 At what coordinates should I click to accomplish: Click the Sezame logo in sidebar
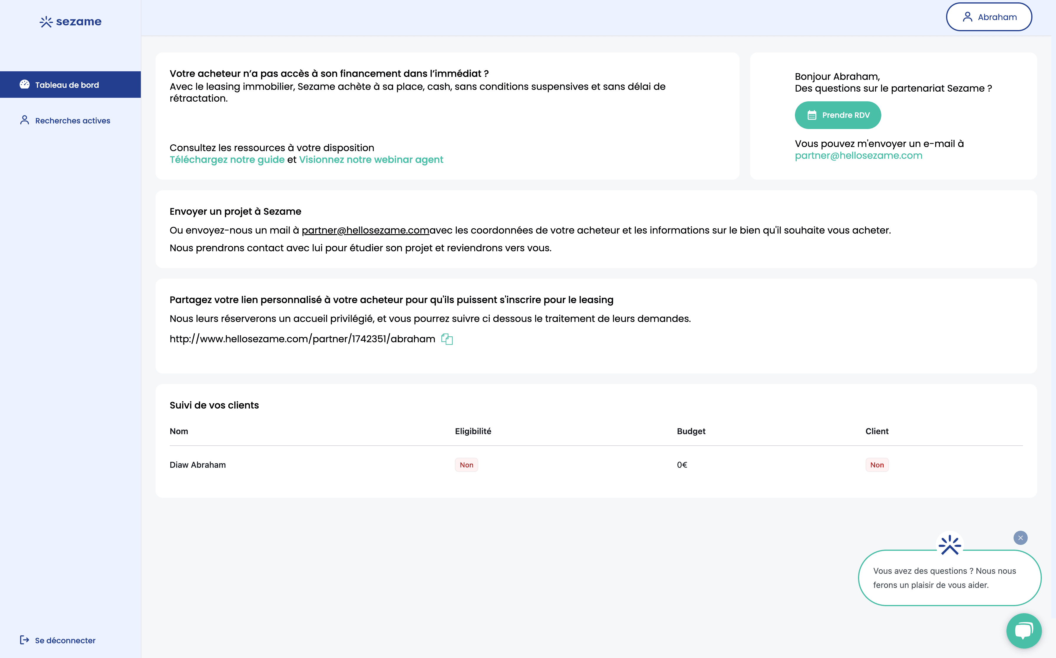point(70,21)
